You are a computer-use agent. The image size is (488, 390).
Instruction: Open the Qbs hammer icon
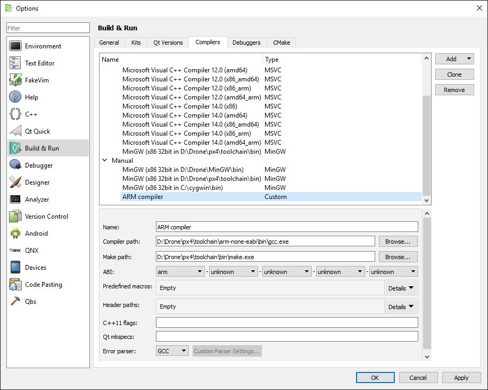tap(15, 301)
